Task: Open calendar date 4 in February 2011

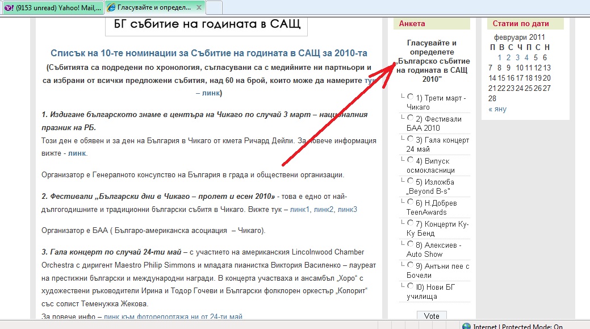Action: [526, 57]
